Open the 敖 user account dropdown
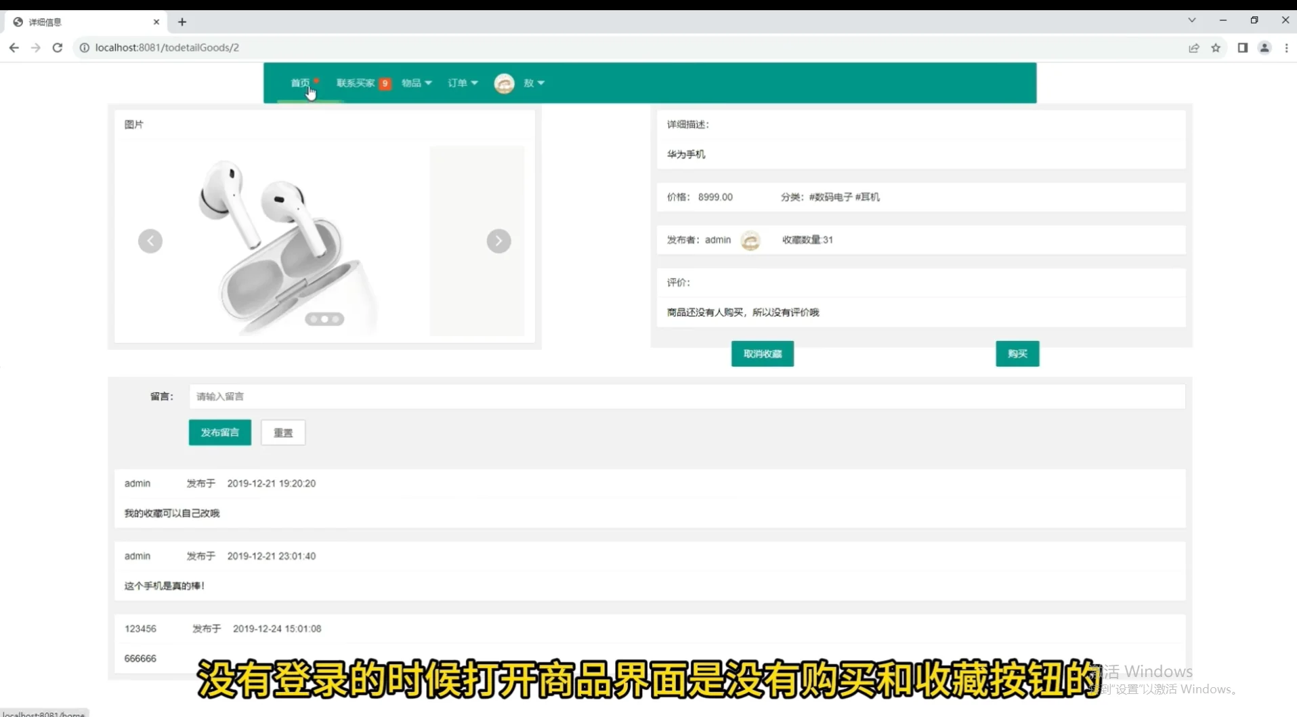 (534, 83)
